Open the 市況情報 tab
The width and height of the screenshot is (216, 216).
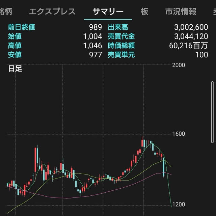click(181, 11)
